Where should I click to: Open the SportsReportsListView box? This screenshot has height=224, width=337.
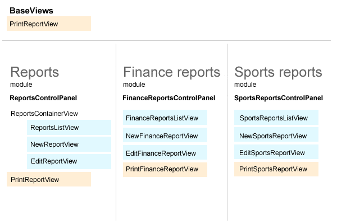[x=276, y=118]
